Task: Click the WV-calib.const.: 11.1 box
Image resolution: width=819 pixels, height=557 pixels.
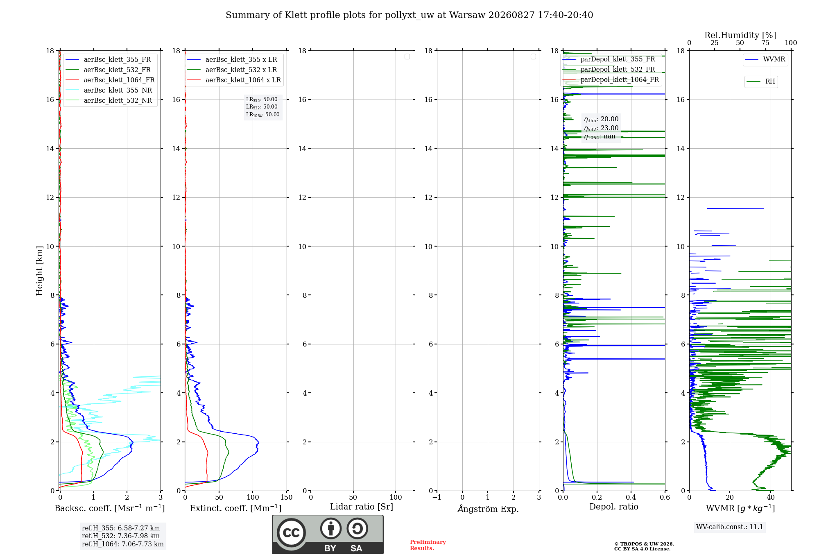Action: click(x=730, y=527)
